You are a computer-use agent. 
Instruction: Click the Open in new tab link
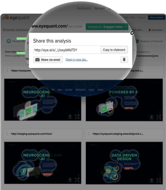tap(77, 59)
